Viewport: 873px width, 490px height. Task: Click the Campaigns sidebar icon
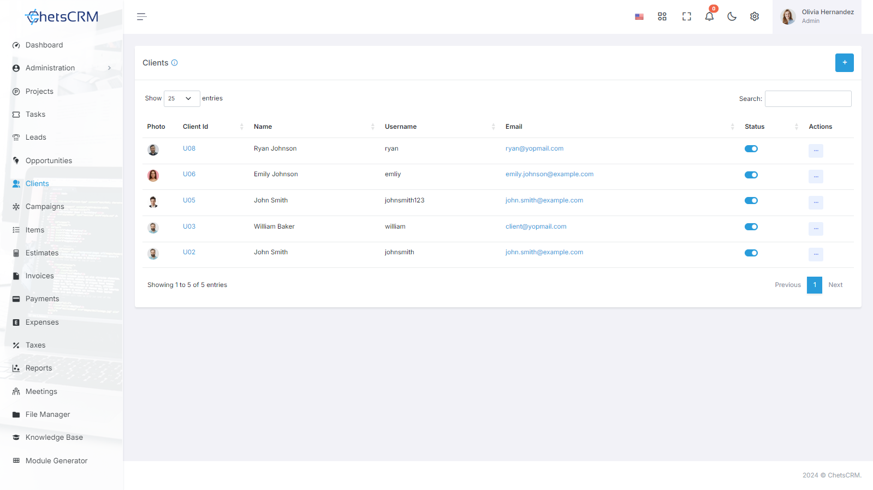[x=16, y=207]
